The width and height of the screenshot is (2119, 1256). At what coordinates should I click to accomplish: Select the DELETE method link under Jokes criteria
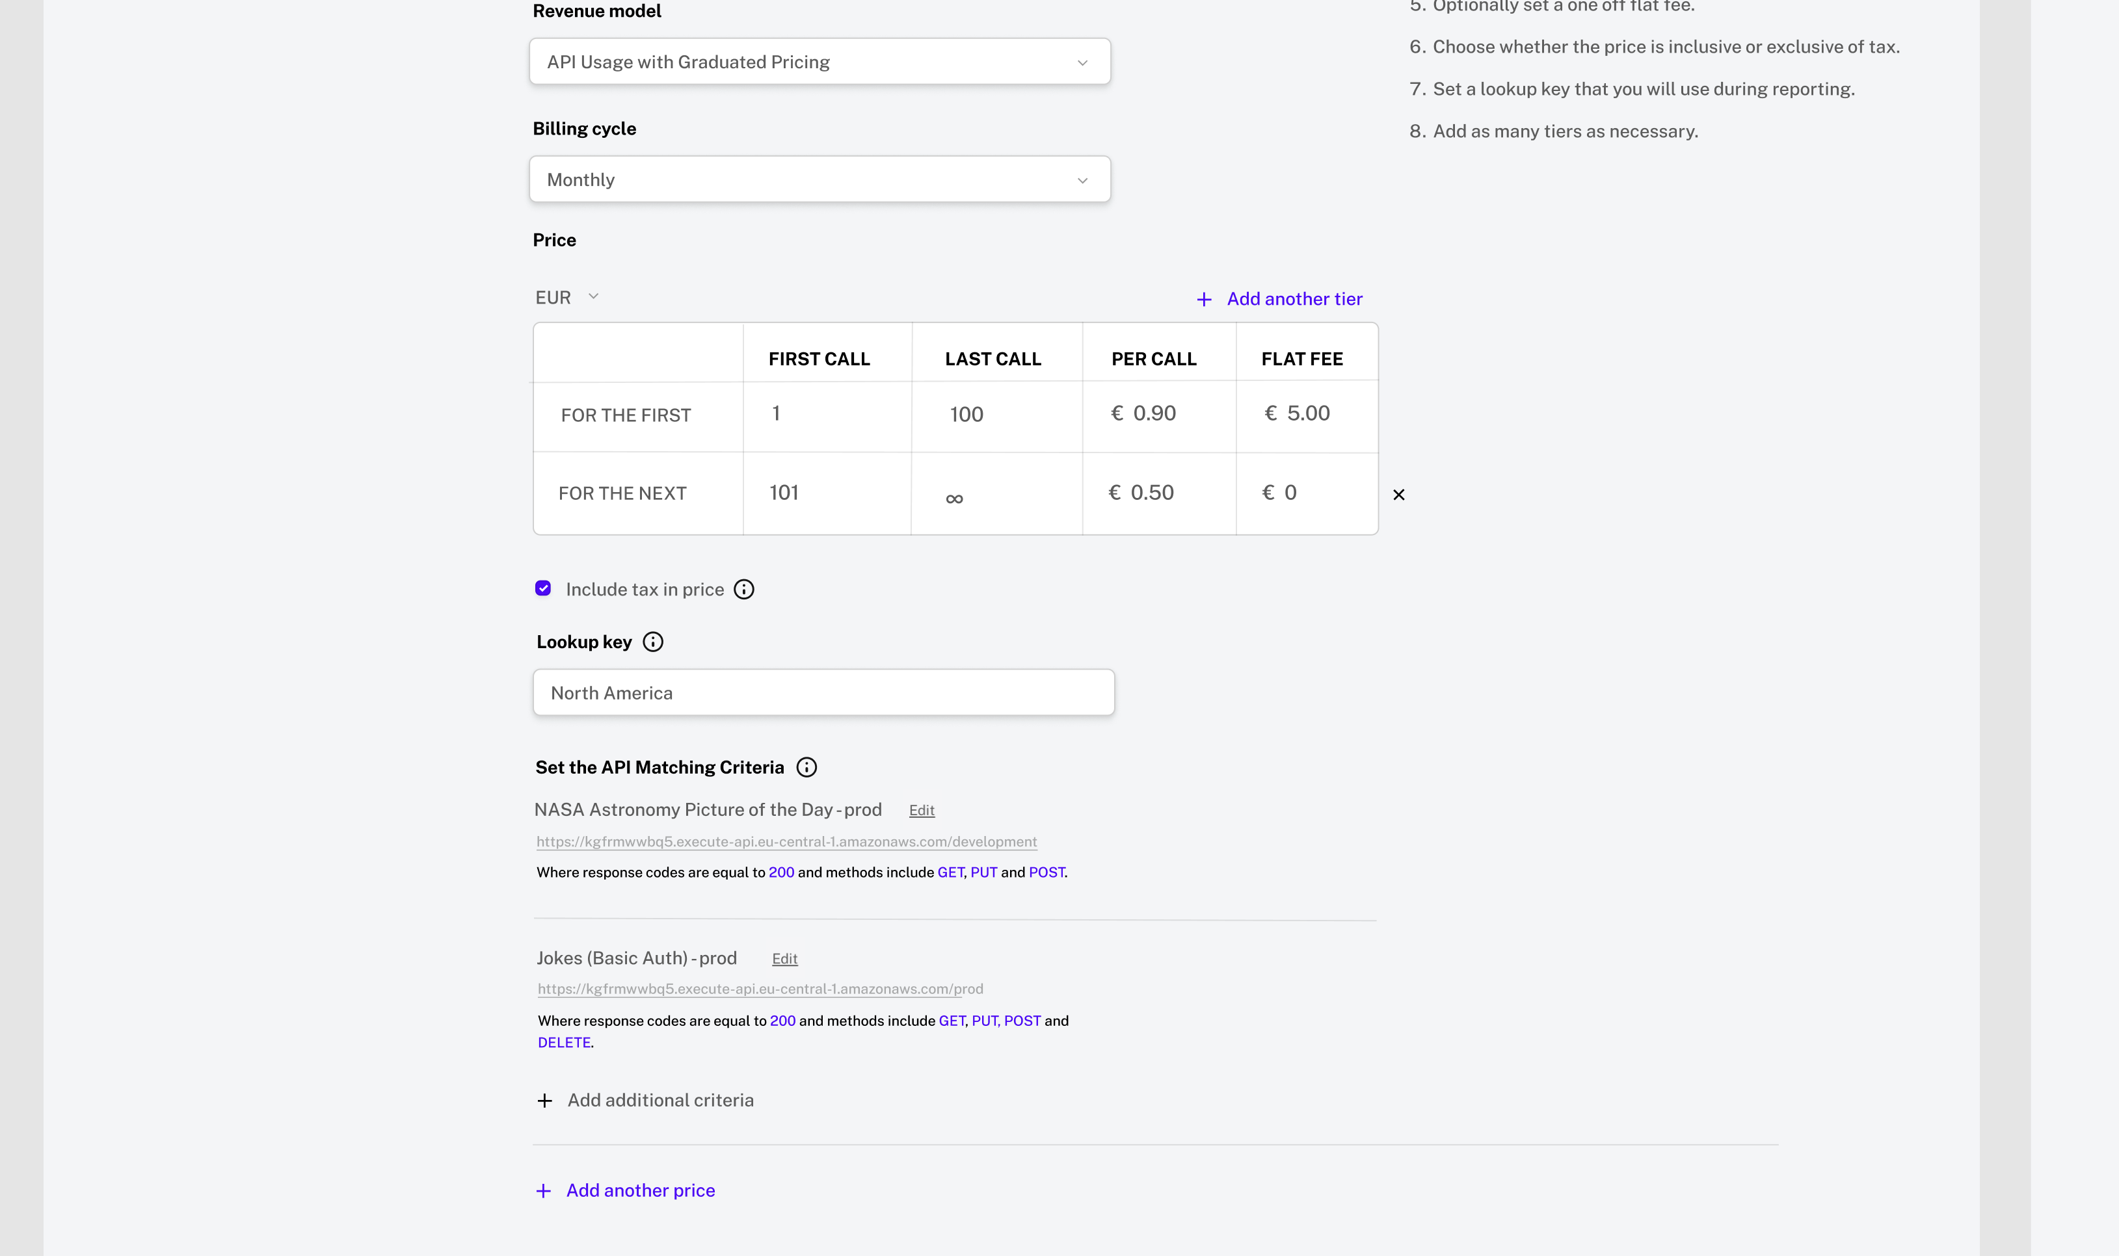(564, 1042)
